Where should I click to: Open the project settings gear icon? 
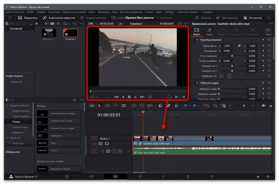click(268, 177)
